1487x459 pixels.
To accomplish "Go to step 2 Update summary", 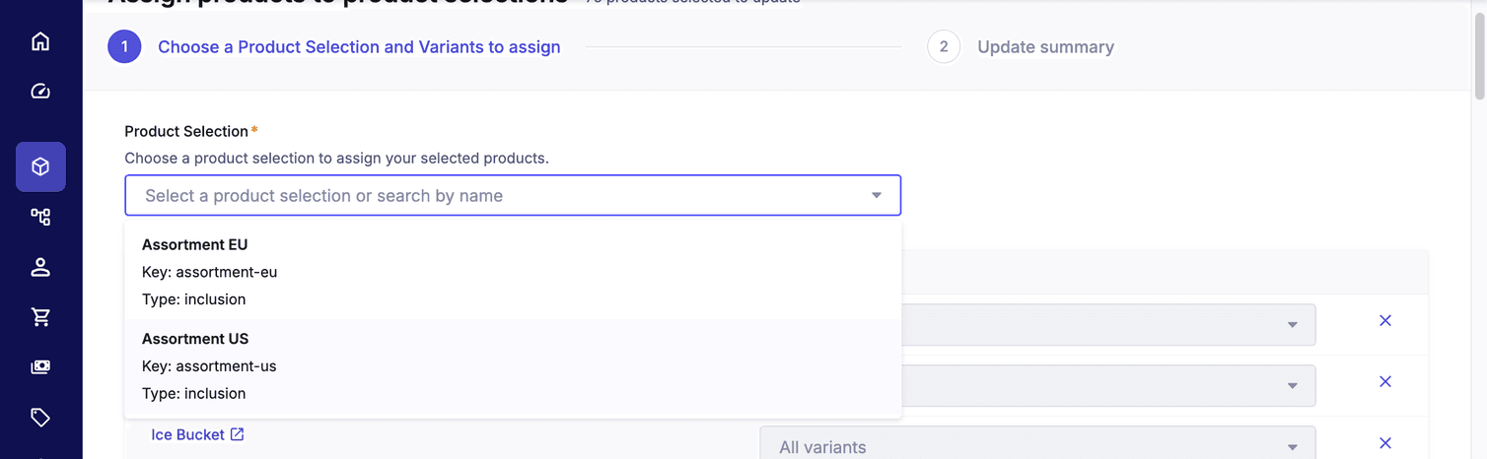I will [x=1044, y=47].
